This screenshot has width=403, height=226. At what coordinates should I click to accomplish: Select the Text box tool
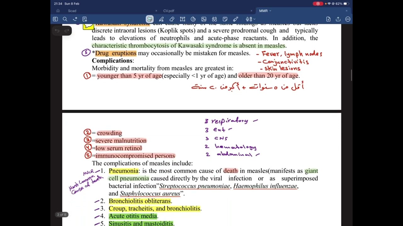click(182, 19)
